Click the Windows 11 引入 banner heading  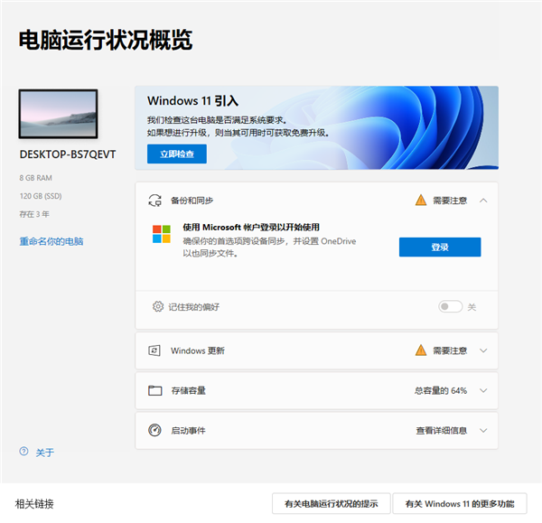(192, 101)
